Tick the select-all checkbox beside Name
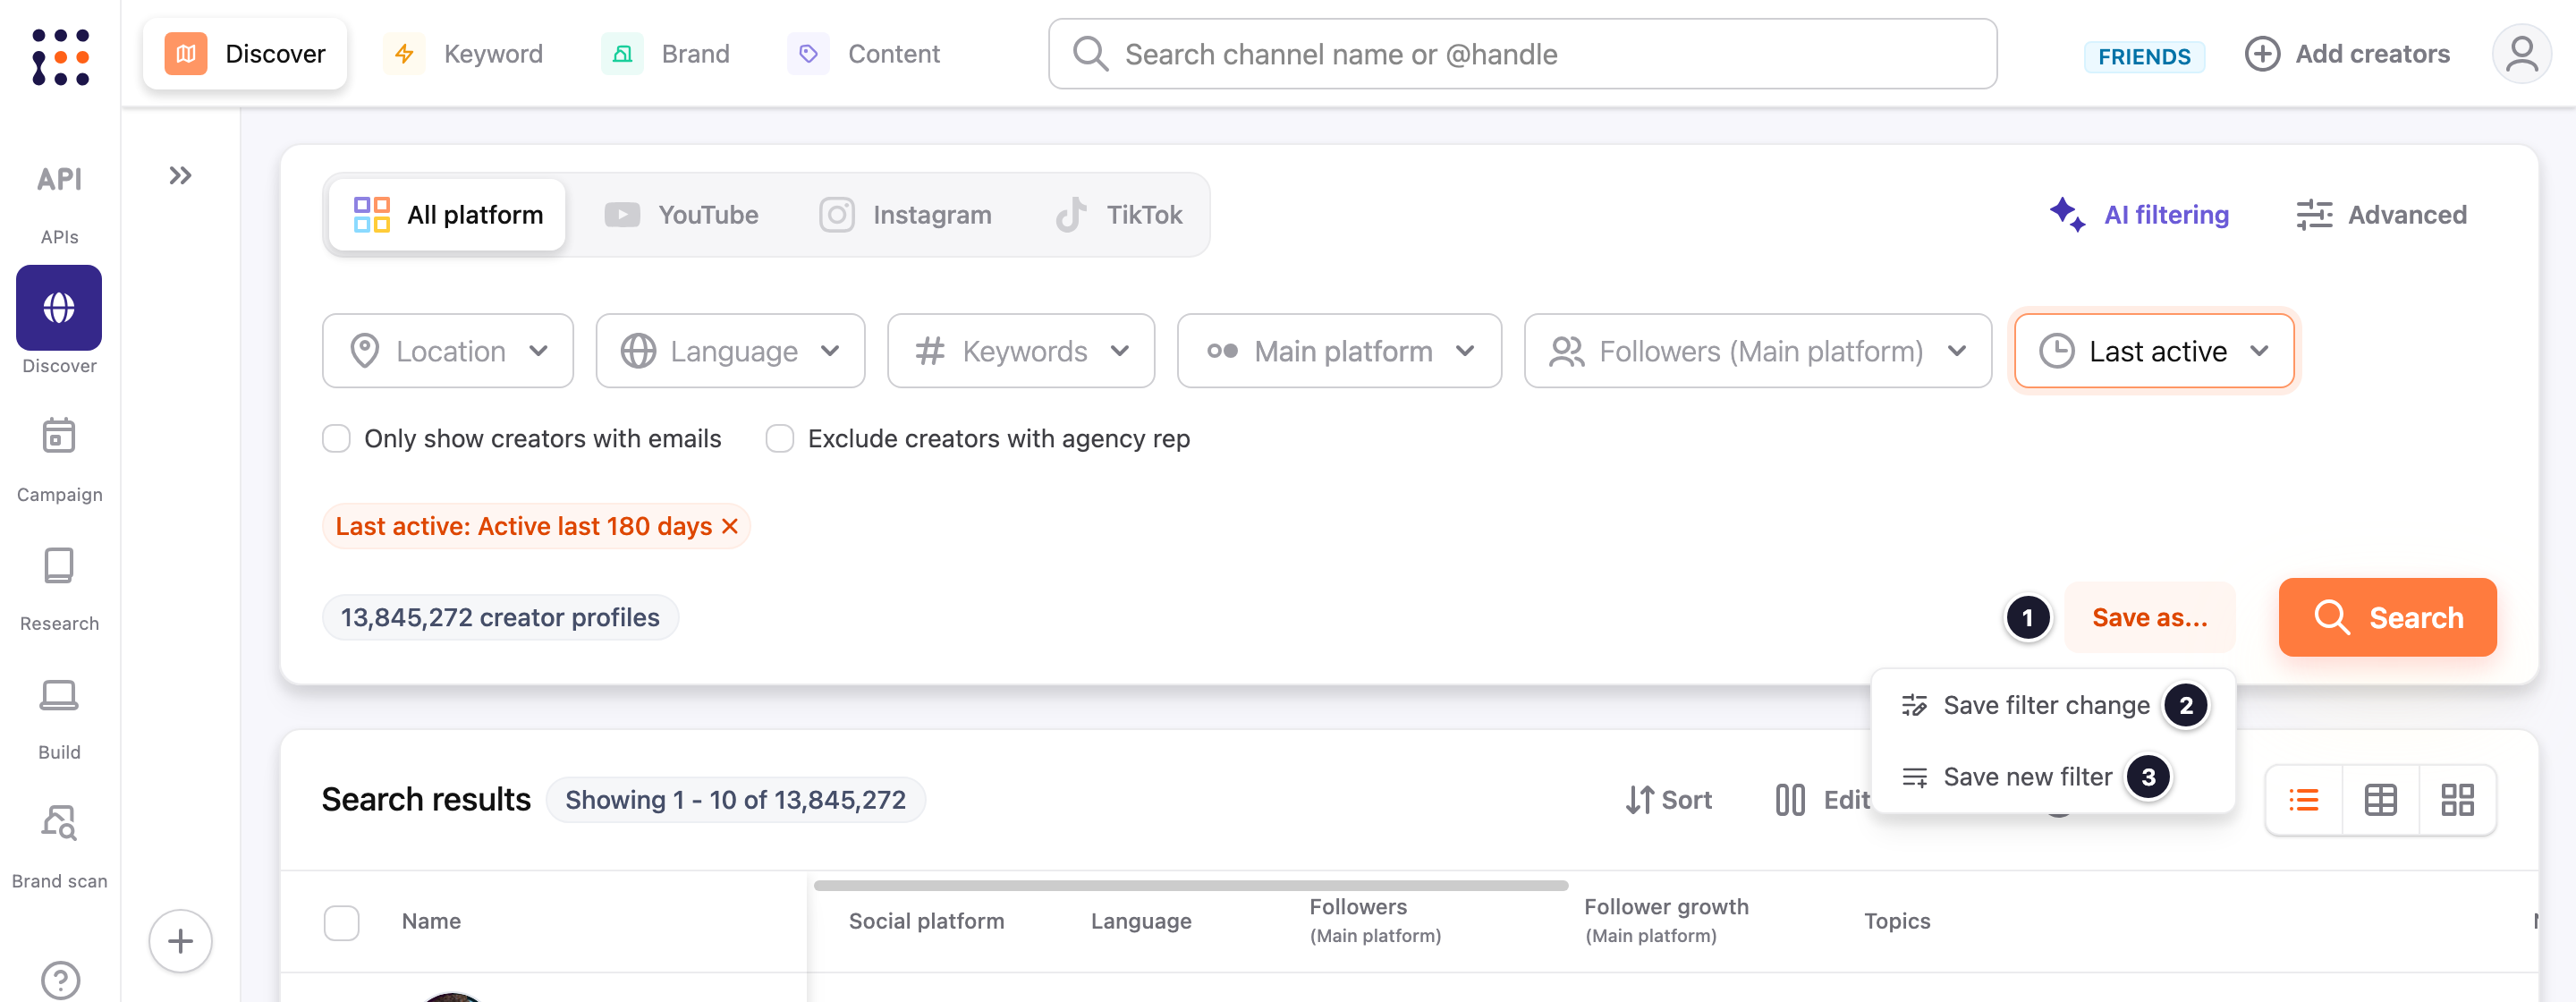 (342, 922)
